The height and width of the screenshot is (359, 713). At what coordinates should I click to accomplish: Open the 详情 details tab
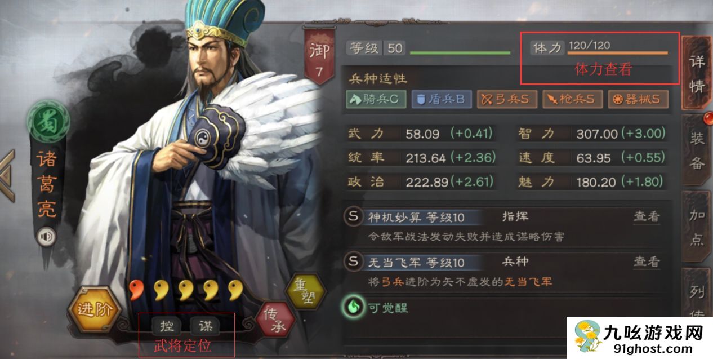[696, 73]
